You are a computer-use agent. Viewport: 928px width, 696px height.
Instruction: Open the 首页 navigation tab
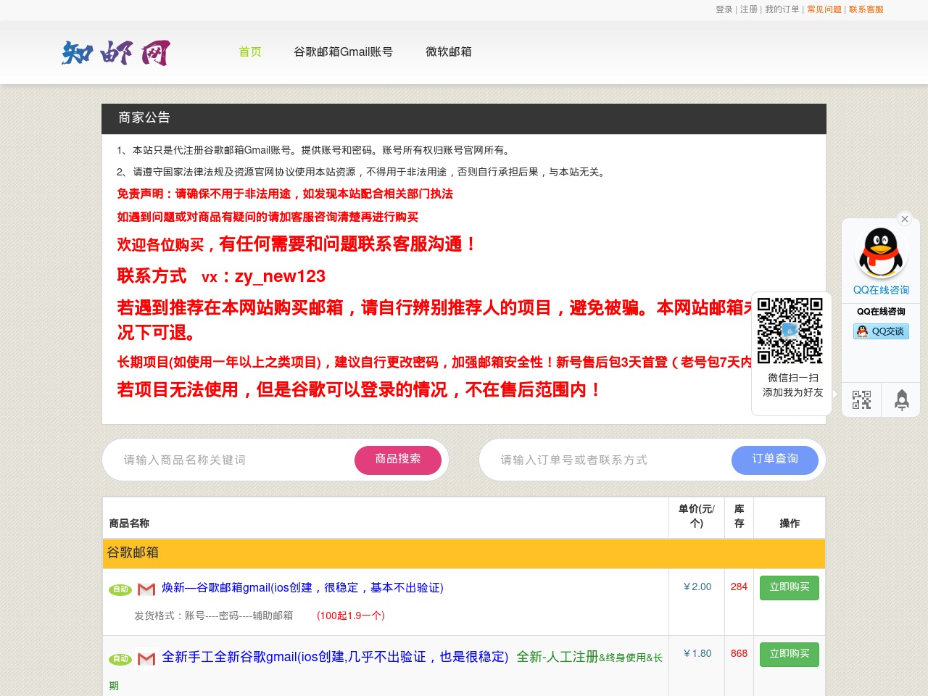[x=250, y=51]
